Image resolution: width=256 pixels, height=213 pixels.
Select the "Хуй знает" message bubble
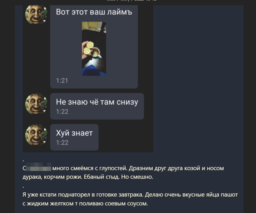(x=74, y=137)
